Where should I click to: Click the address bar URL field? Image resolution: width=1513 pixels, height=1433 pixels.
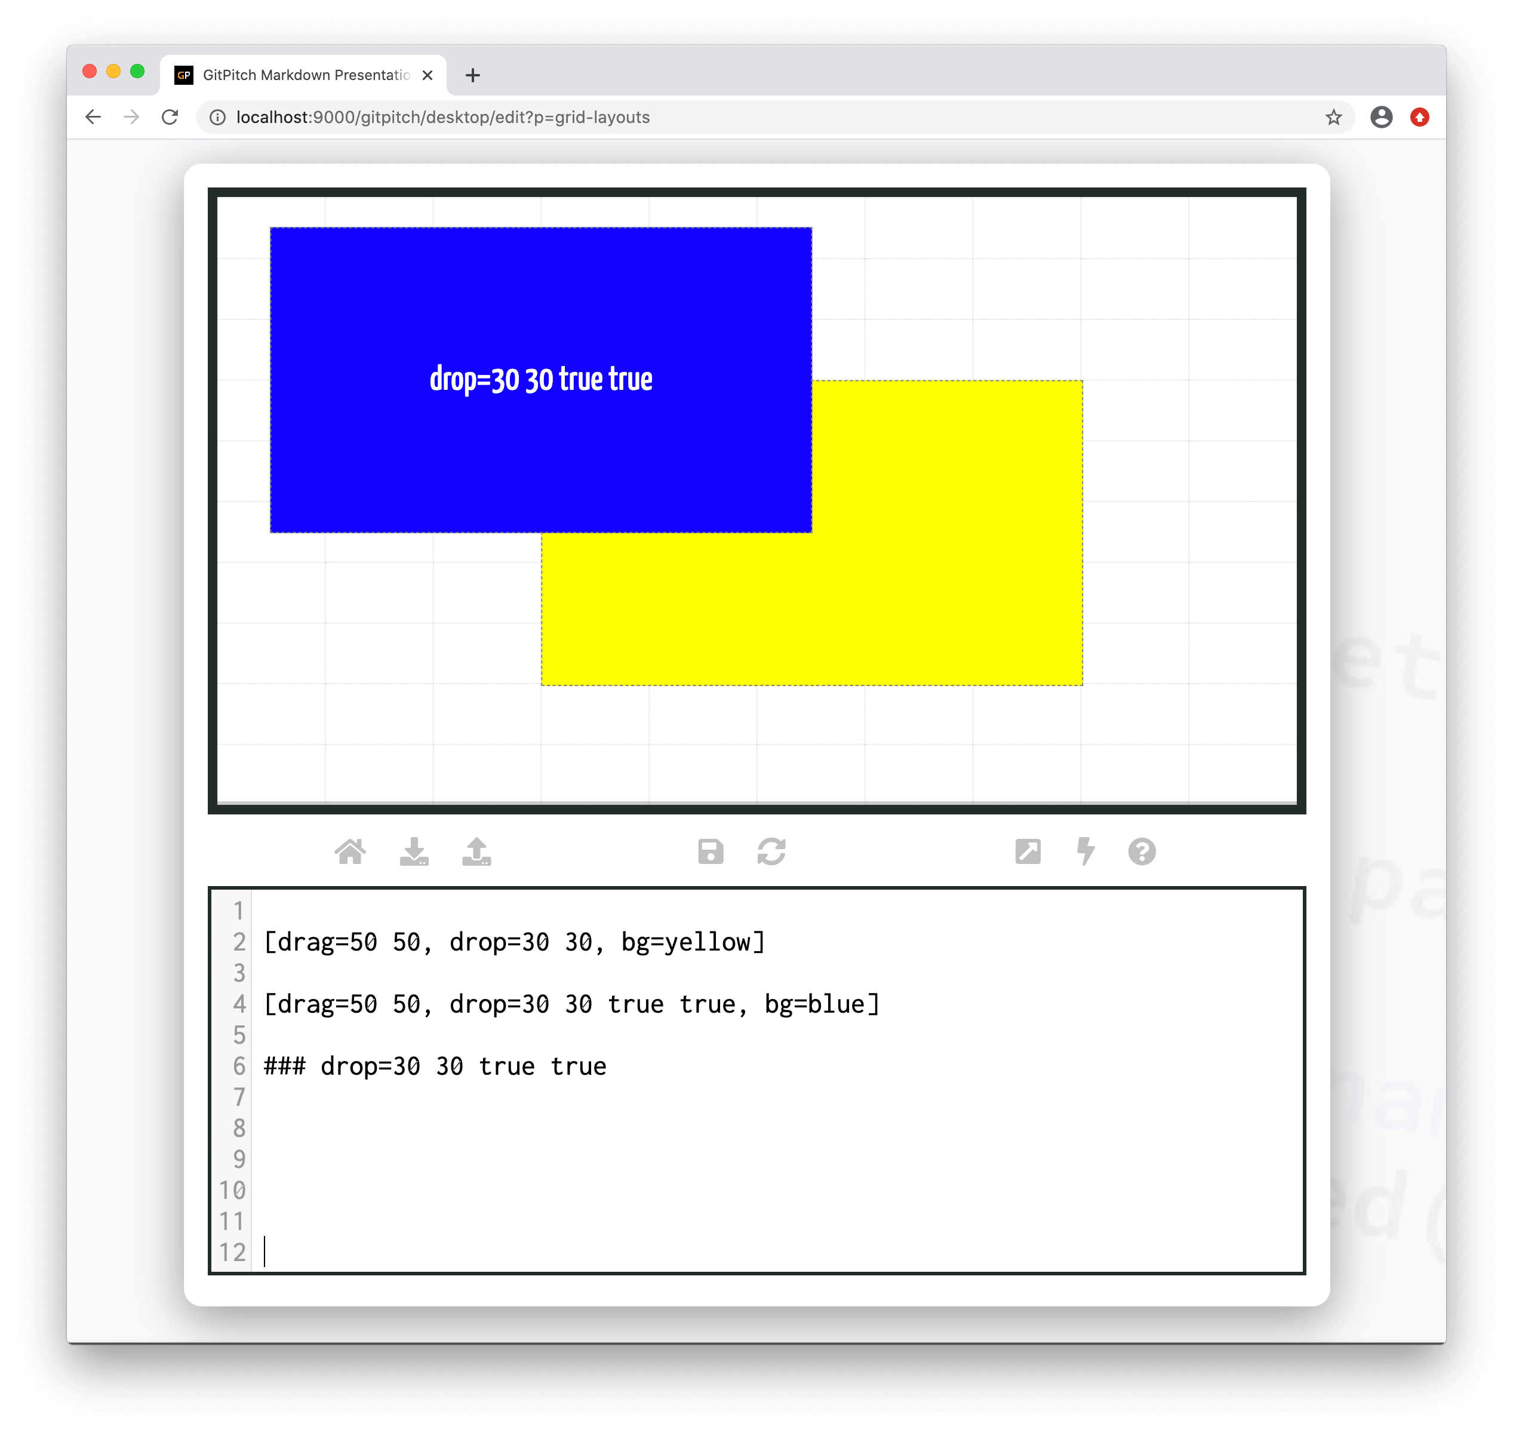[775, 117]
